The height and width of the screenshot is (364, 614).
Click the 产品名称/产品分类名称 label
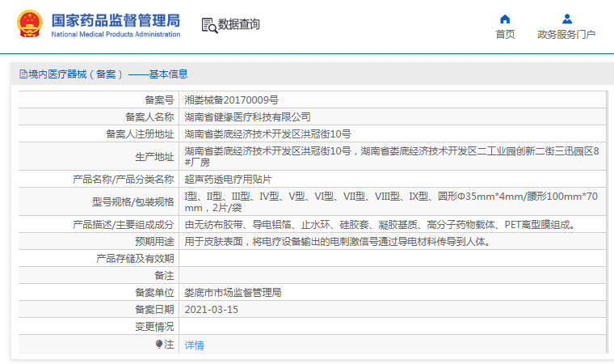click(x=124, y=180)
